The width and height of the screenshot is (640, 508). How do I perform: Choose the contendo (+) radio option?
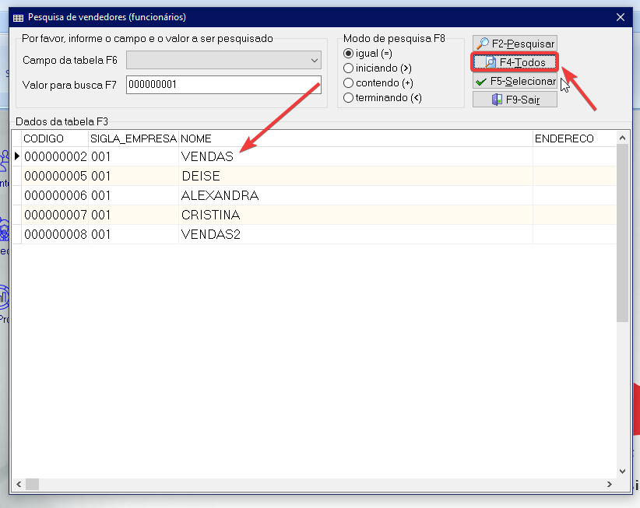point(349,83)
